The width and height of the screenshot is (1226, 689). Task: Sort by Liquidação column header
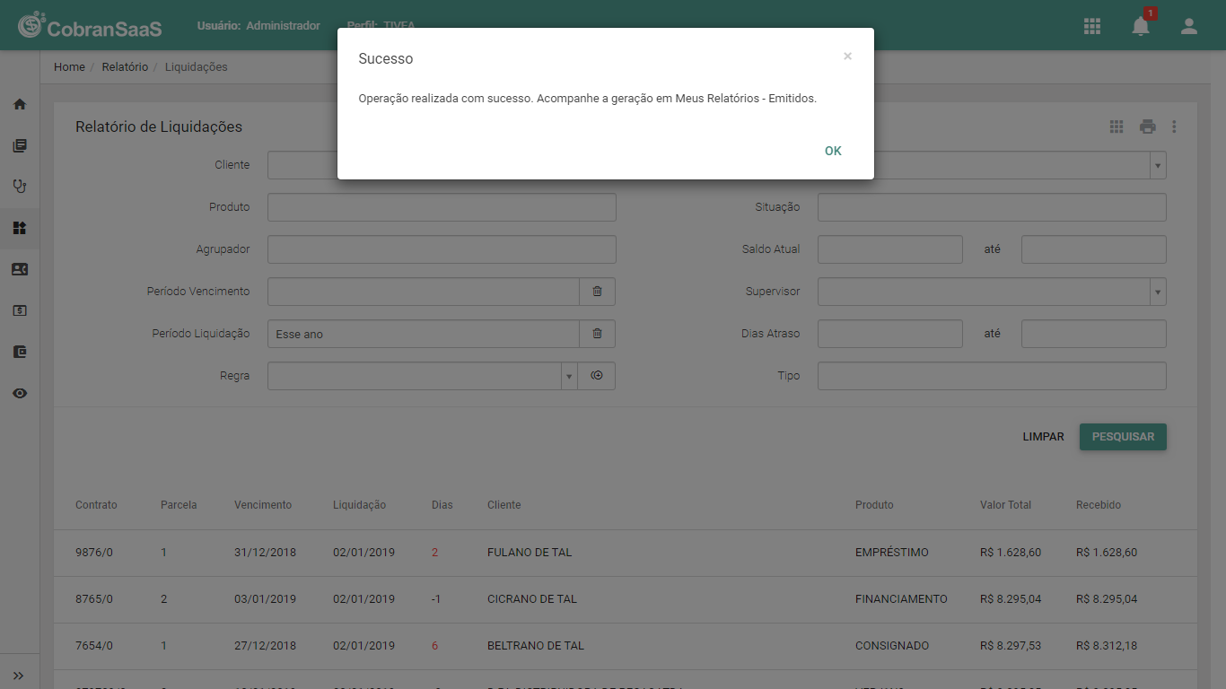[x=359, y=505]
